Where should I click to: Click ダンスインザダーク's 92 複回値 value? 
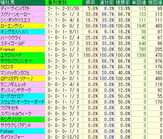160,90
